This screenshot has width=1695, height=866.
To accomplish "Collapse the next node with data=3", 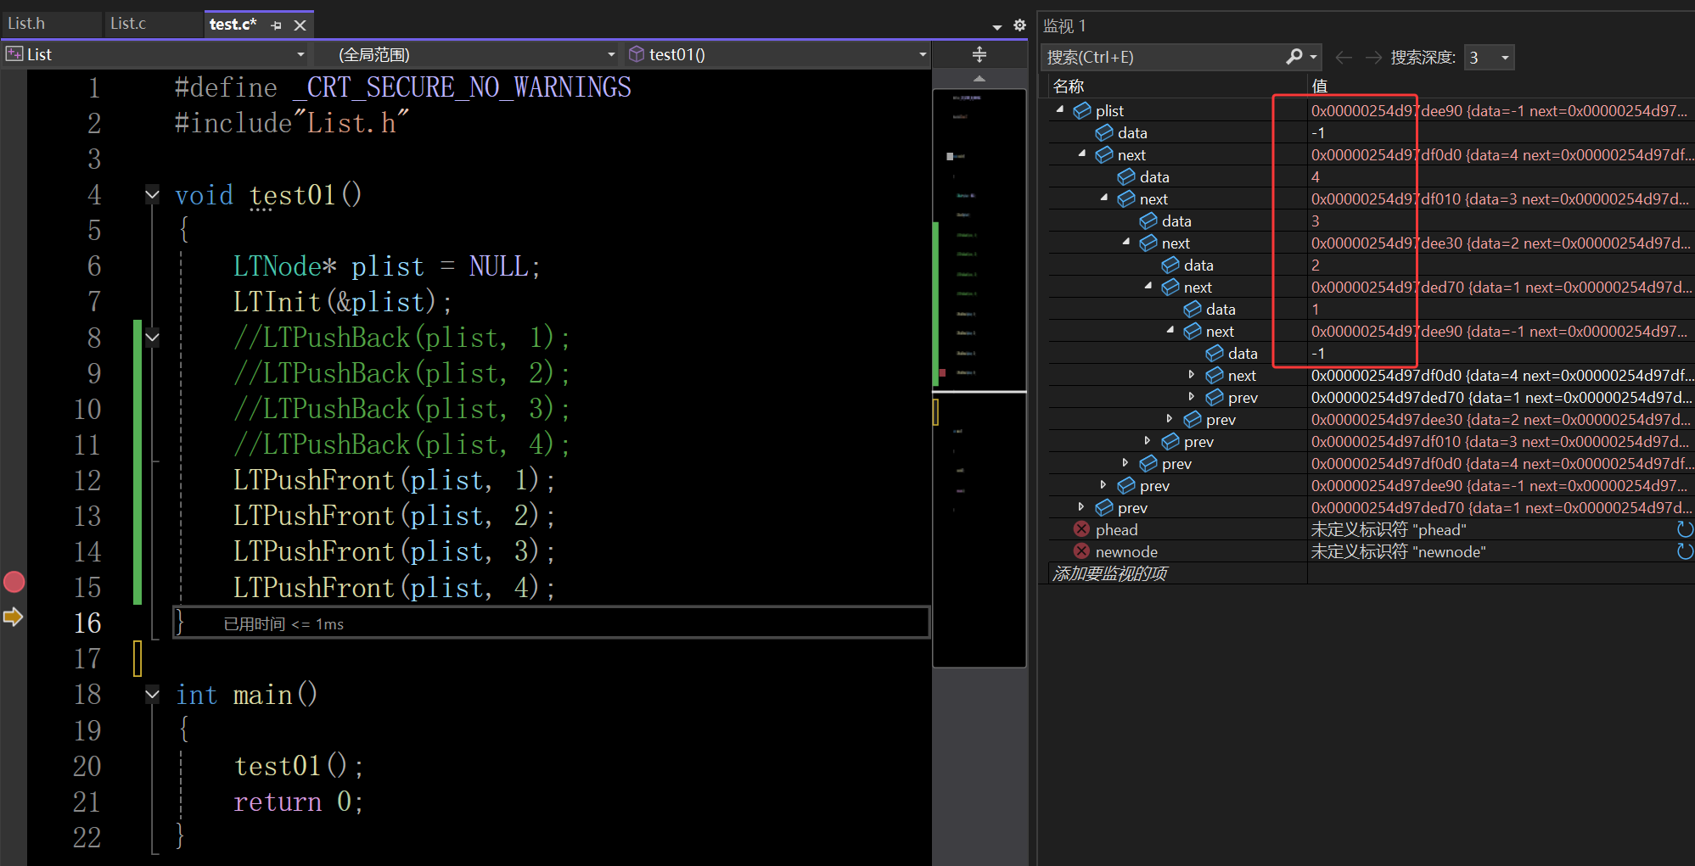I will (1104, 198).
